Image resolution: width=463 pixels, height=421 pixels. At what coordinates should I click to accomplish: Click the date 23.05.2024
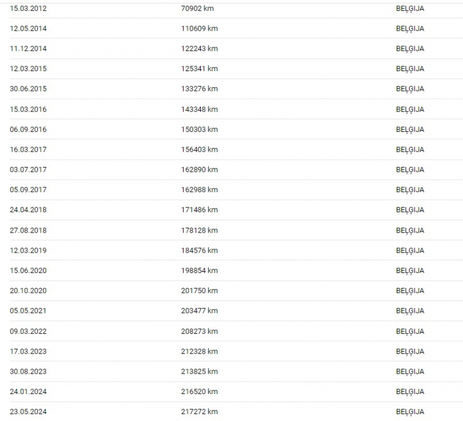click(x=28, y=412)
